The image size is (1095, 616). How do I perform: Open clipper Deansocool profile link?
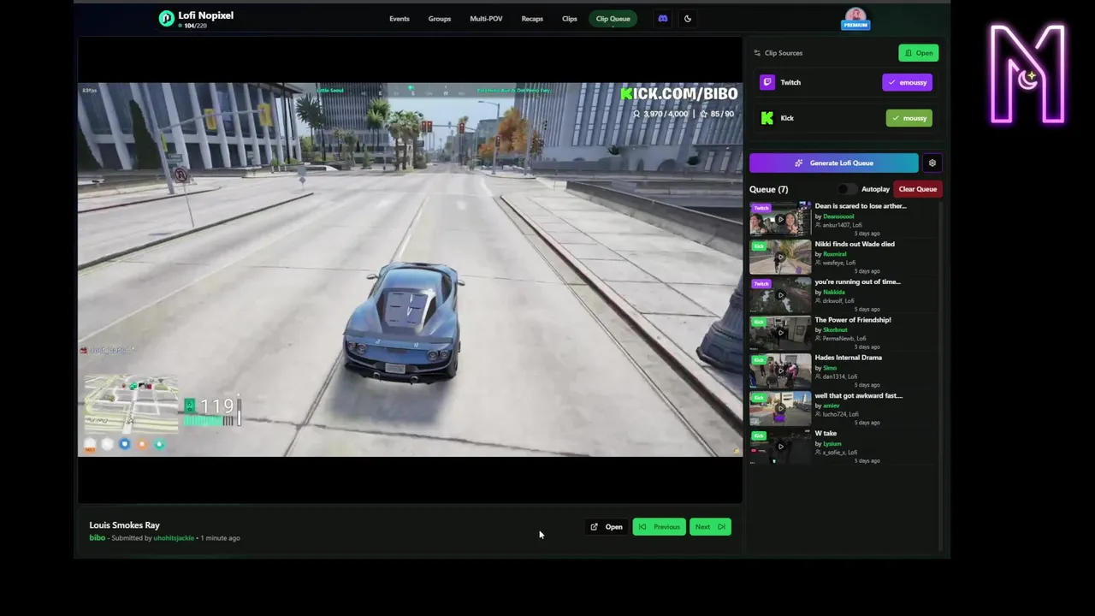pos(838,216)
